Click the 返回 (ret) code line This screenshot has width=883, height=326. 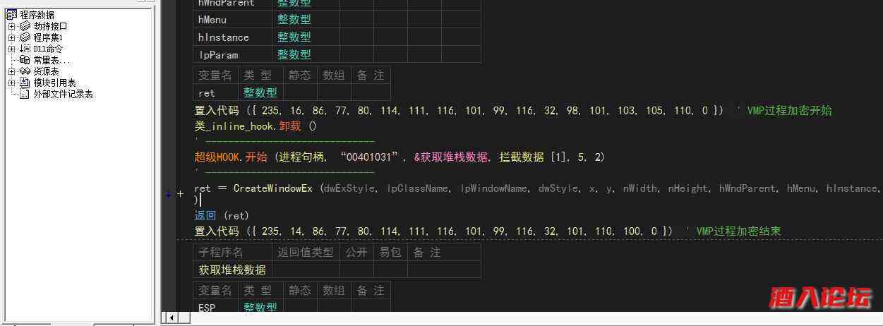[x=222, y=215]
